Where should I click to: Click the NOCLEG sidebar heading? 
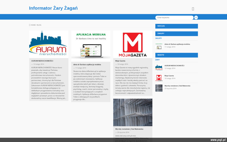tap(176, 26)
